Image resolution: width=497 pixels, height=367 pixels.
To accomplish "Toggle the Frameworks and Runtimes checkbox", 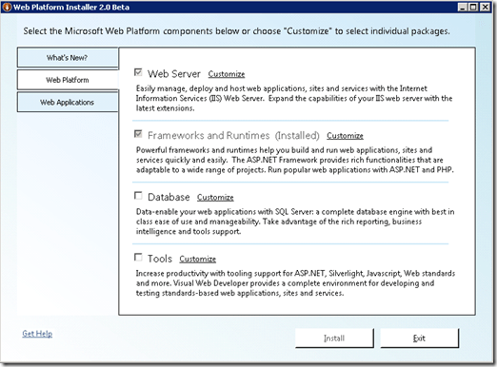I will click(x=138, y=134).
